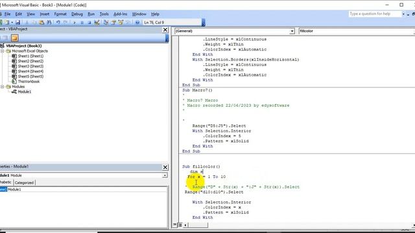Open the Insert menu
Viewport: 415px width, 233px height.
(45, 14)
